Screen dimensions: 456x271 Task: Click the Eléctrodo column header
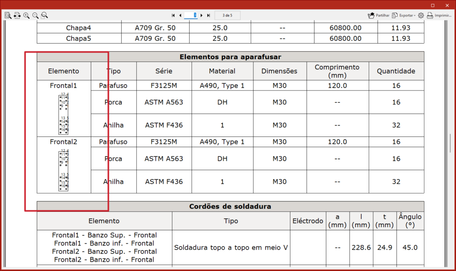308,221
